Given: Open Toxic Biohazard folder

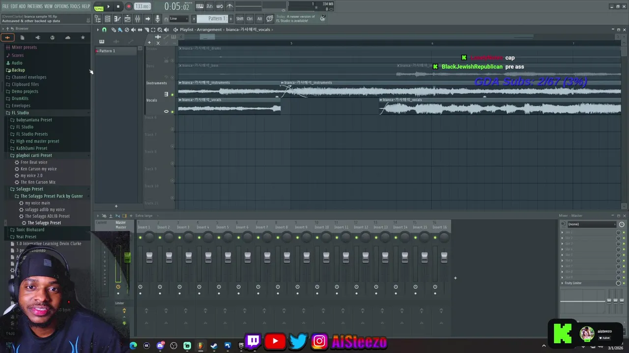Looking at the screenshot, I should (x=30, y=229).
